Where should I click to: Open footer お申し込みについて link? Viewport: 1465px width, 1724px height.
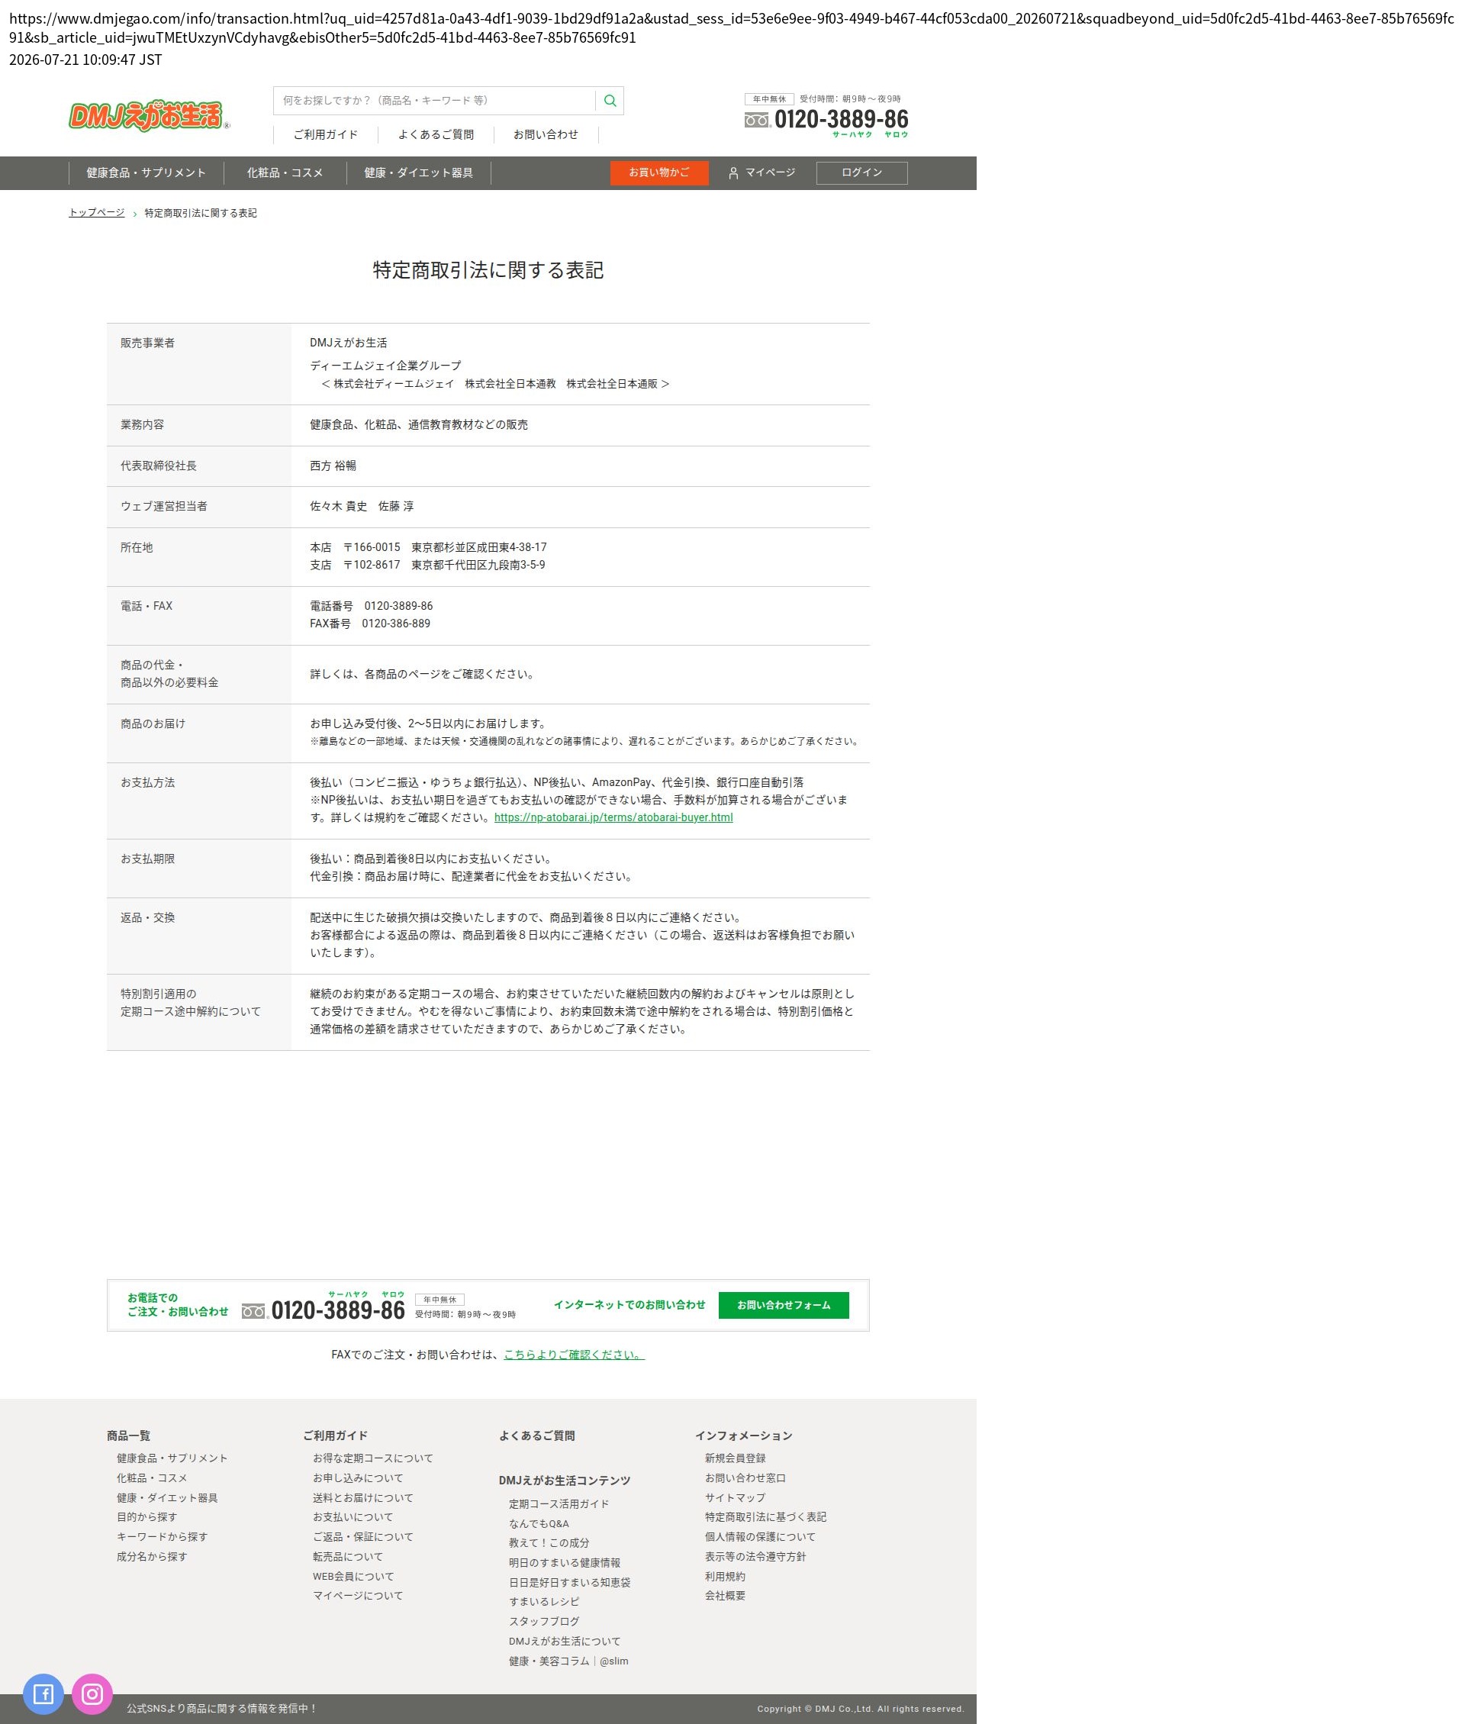tap(358, 1478)
